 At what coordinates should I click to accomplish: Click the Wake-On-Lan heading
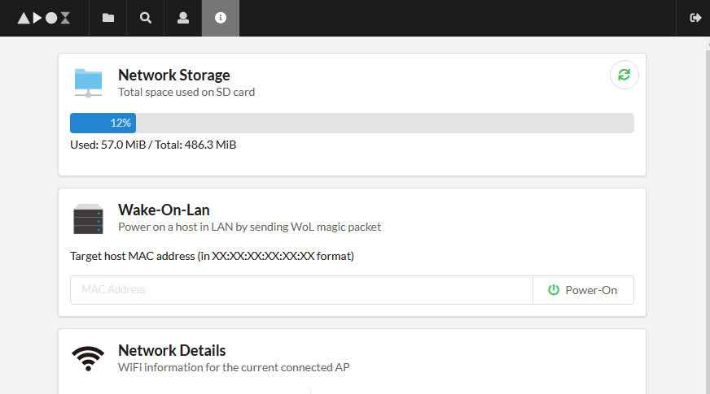[164, 210]
